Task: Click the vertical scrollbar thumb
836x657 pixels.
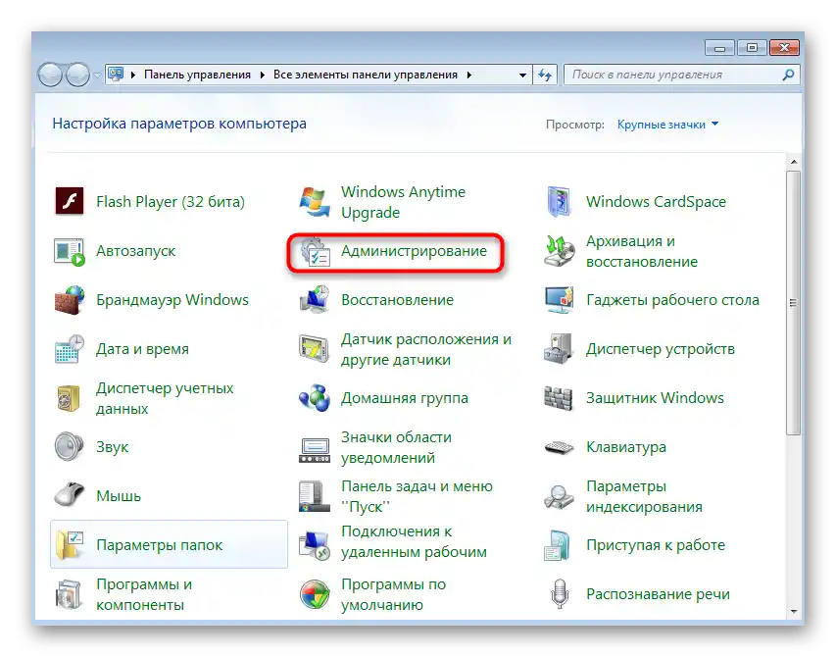Action: pos(793,303)
